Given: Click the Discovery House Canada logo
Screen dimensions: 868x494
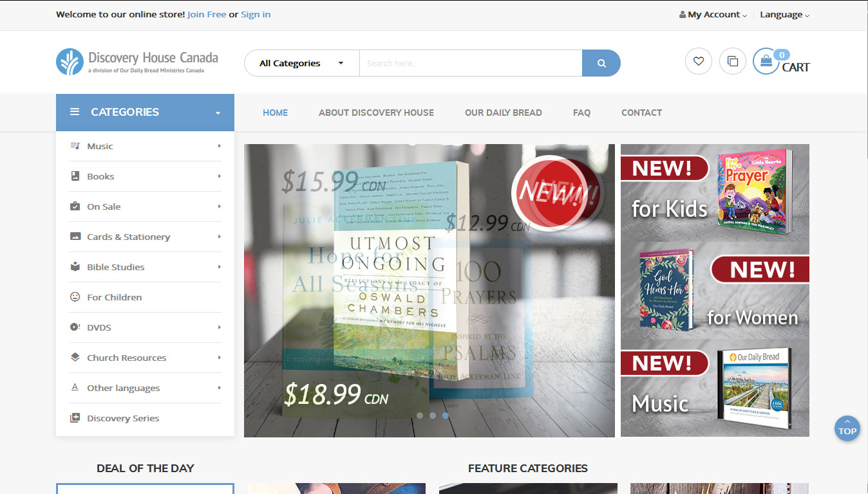Looking at the screenshot, I should point(137,62).
